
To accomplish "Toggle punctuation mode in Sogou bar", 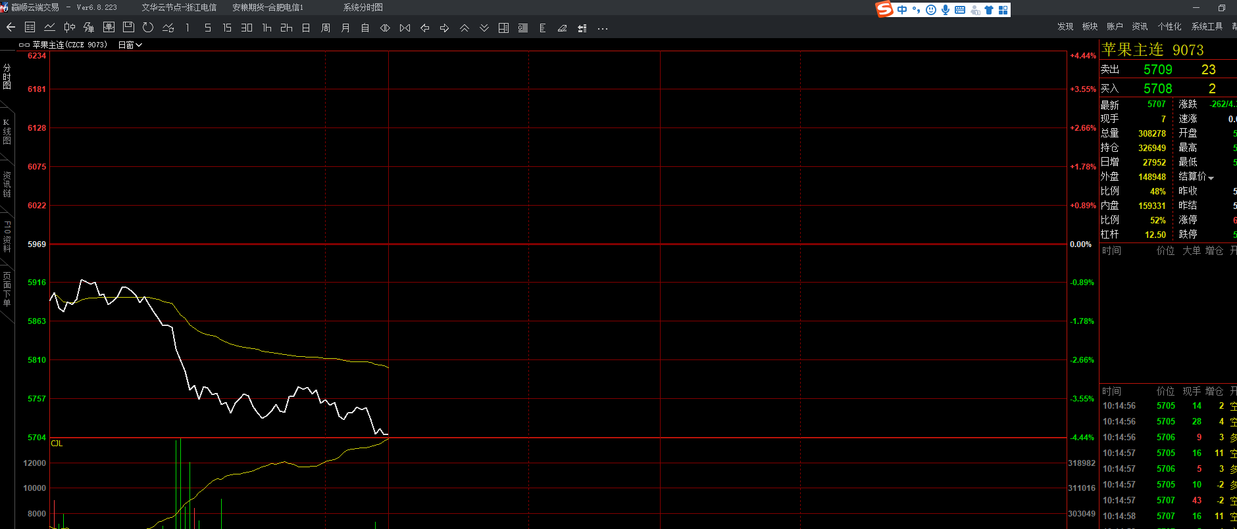I will [x=916, y=10].
